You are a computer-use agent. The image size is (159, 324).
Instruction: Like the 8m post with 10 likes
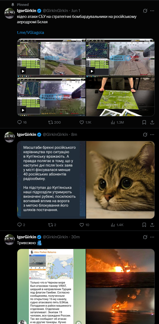[84, 225]
